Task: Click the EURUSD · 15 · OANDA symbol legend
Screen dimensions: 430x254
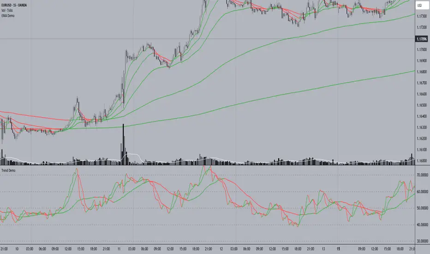Action: coord(14,5)
